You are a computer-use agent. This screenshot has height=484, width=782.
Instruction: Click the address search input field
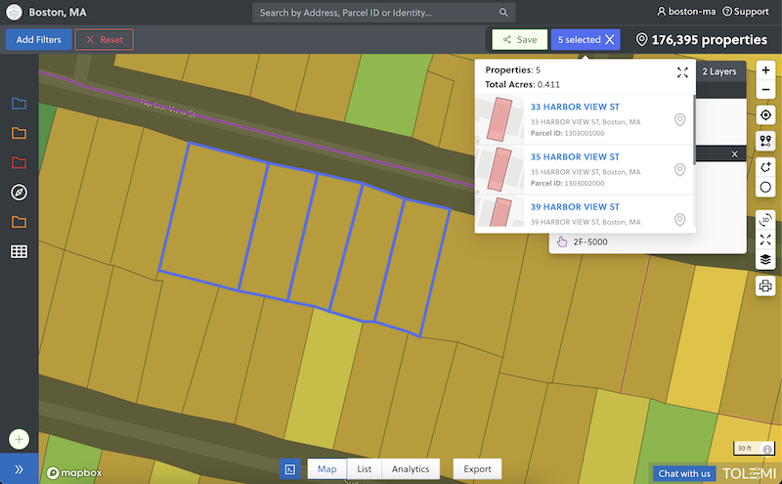[x=376, y=13]
